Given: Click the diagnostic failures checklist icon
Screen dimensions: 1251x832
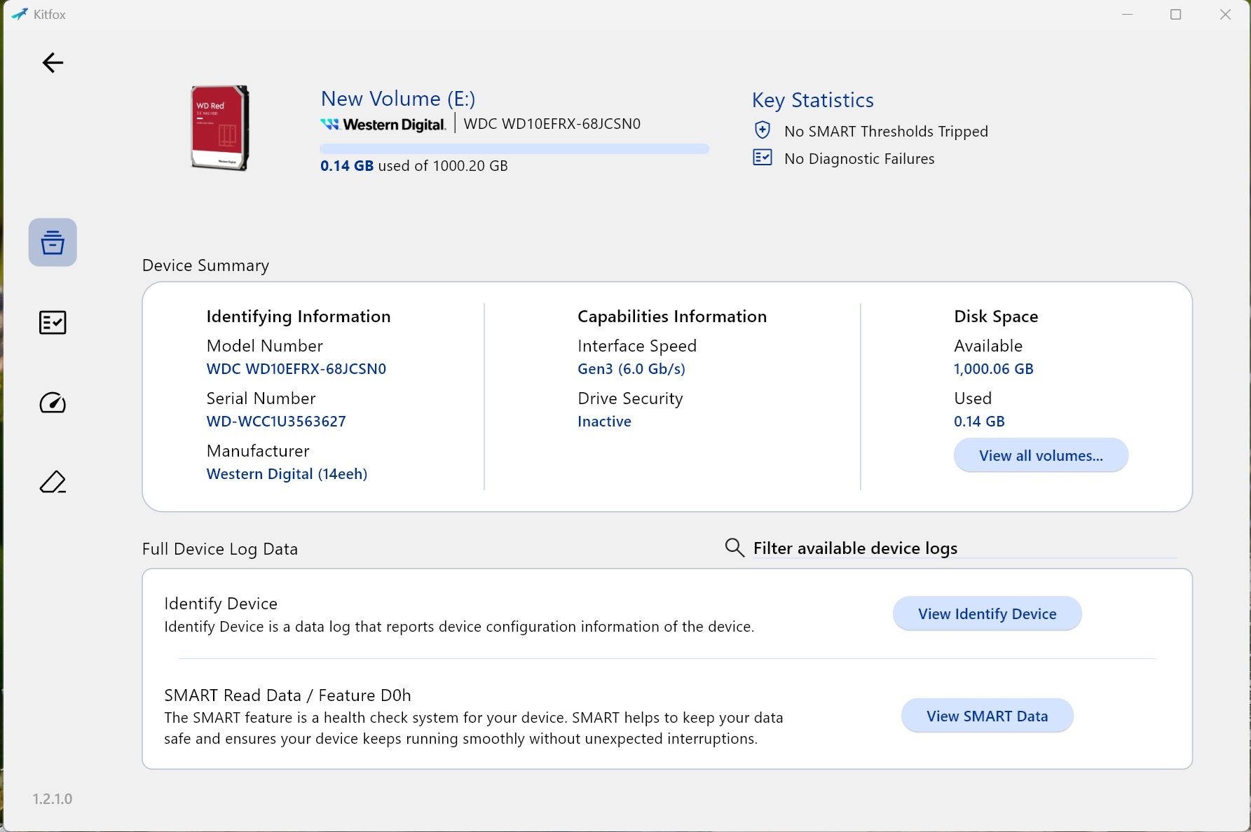Looking at the screenshot, I should (763, 158).
